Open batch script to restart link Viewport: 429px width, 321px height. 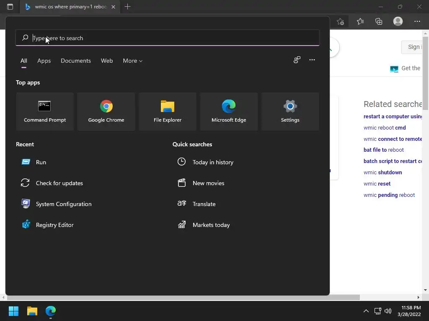(393, 161)
